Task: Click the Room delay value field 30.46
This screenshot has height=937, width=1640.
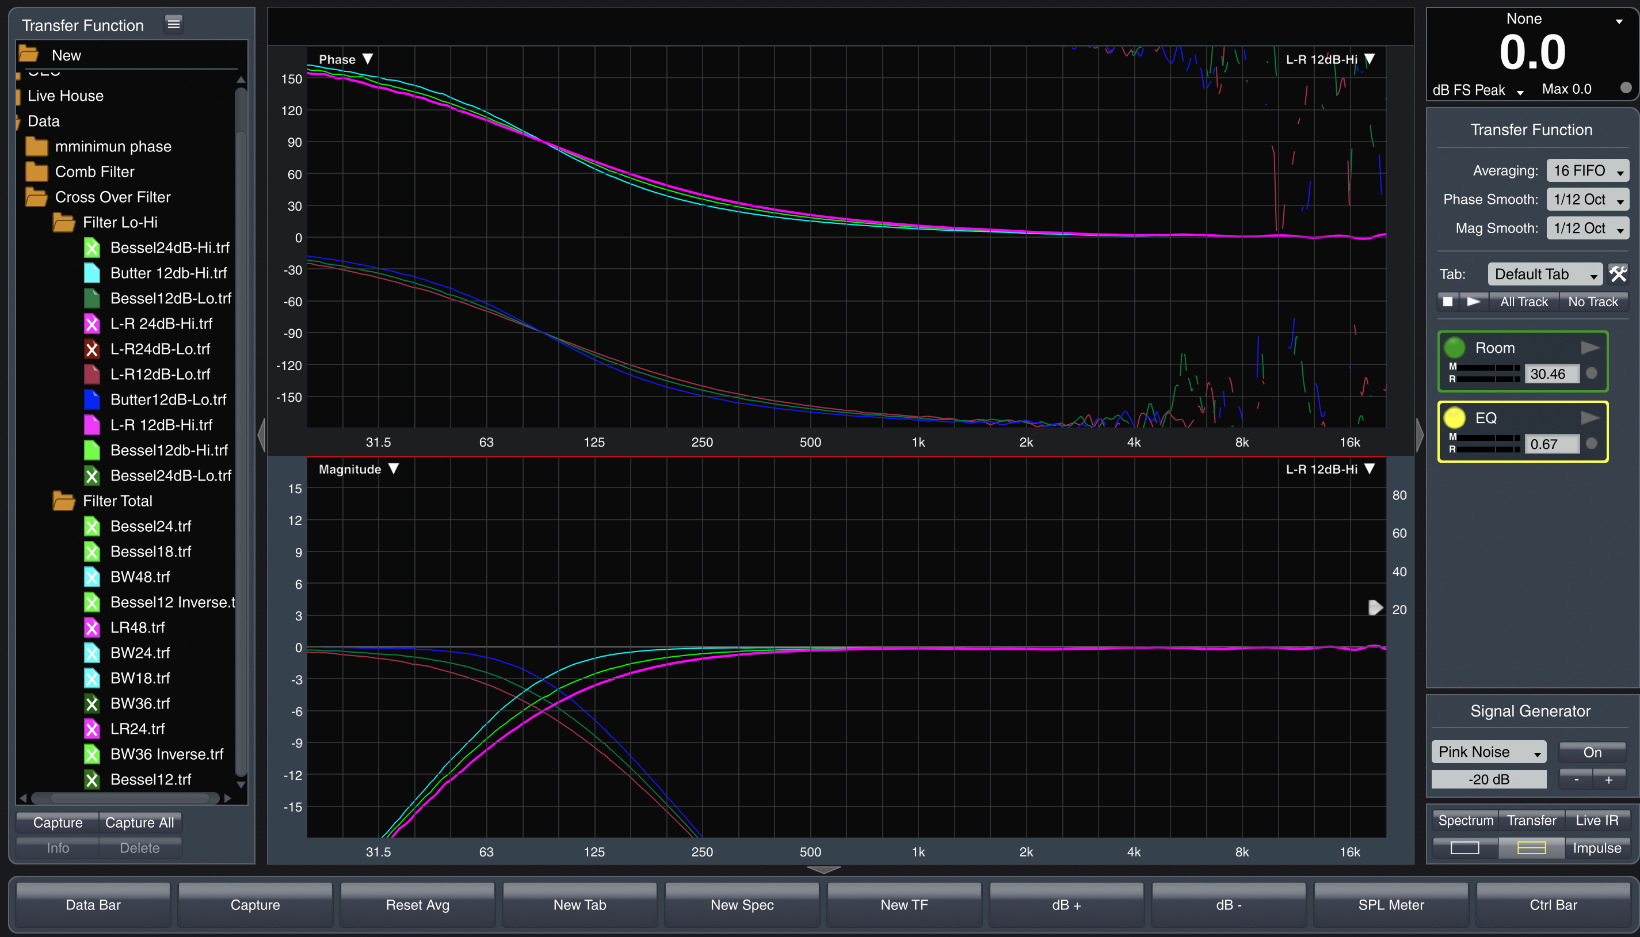Action: point(1551,374)
